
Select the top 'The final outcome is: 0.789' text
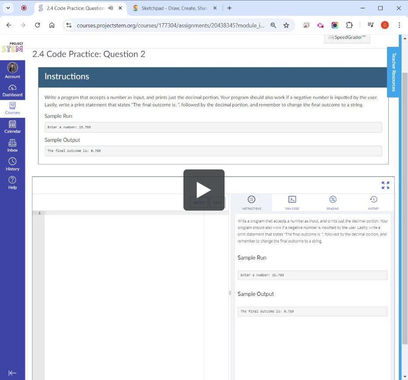74,151
